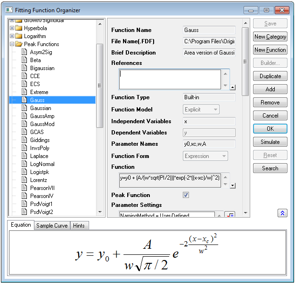
Task: Select PsdVoigt2 in the function tree
Action: point(41,212)
